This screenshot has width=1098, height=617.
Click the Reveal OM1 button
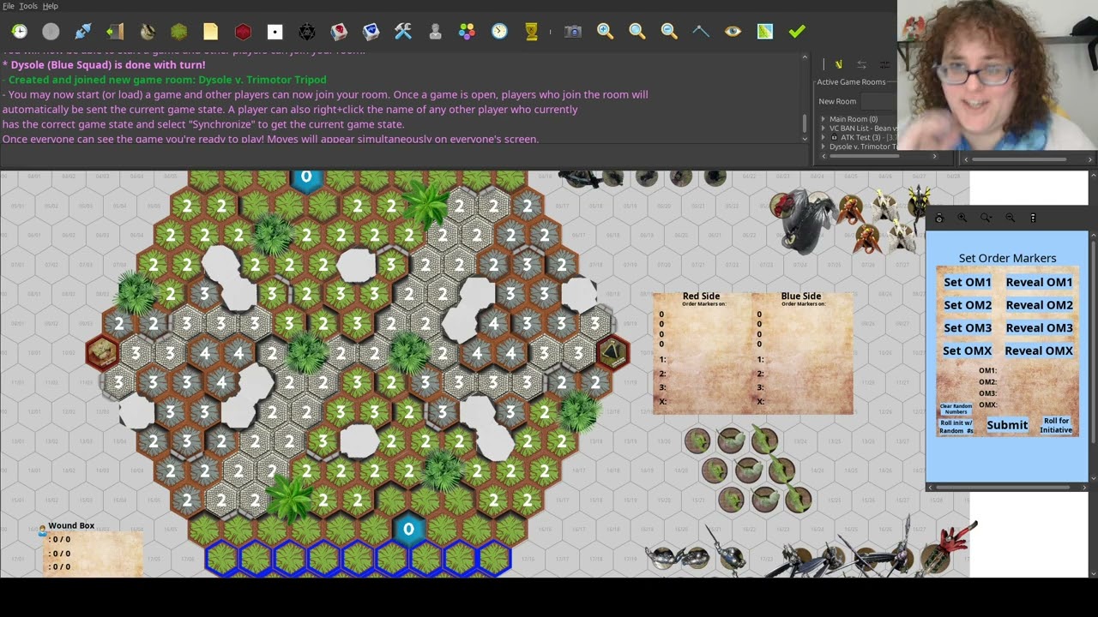(x=1039, y=282)
